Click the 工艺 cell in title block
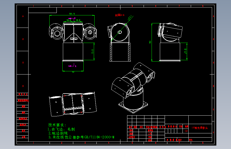 click(150, 134)
